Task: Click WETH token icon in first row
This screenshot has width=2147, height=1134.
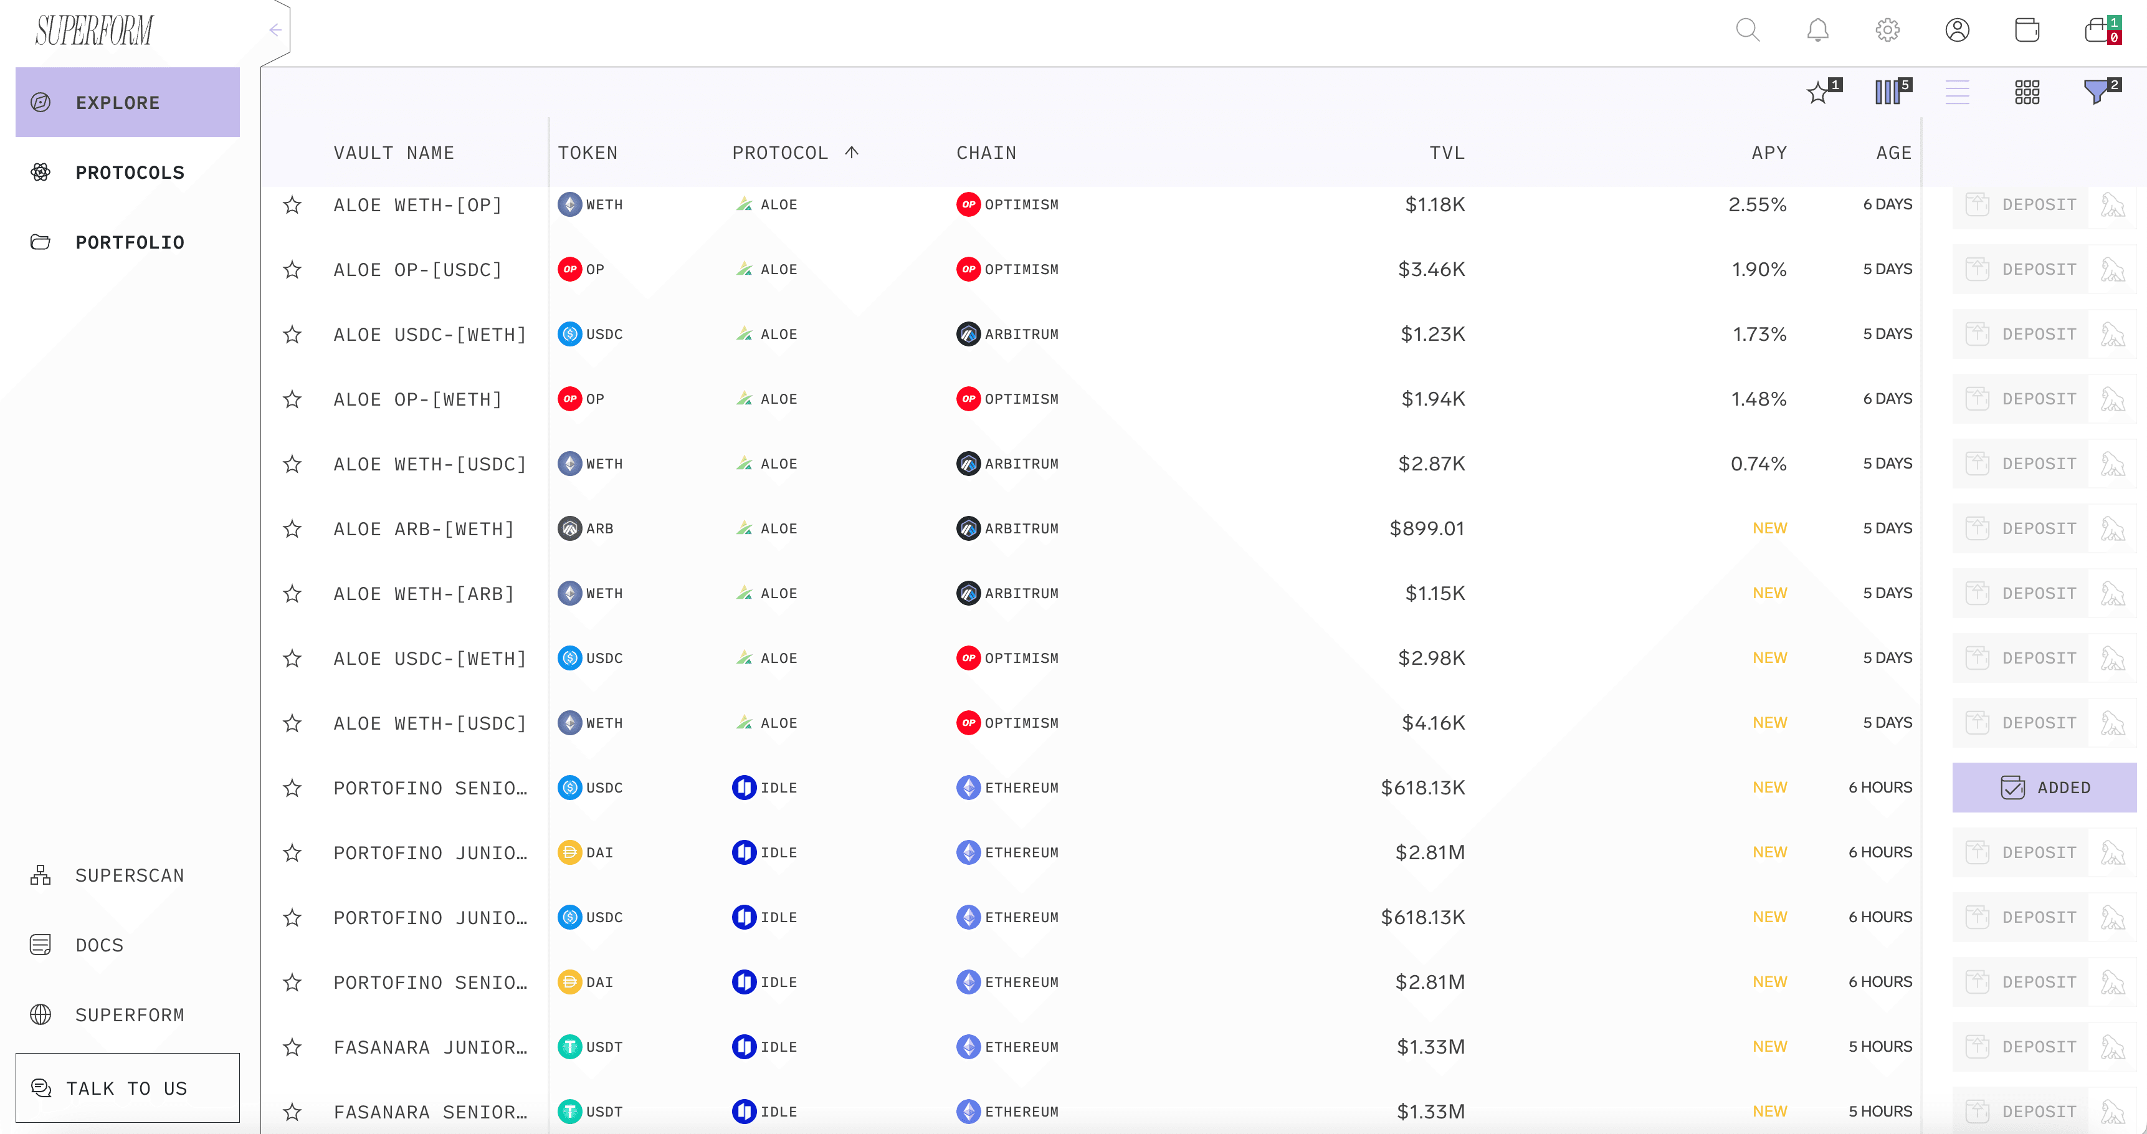Action: click(569, 205)
